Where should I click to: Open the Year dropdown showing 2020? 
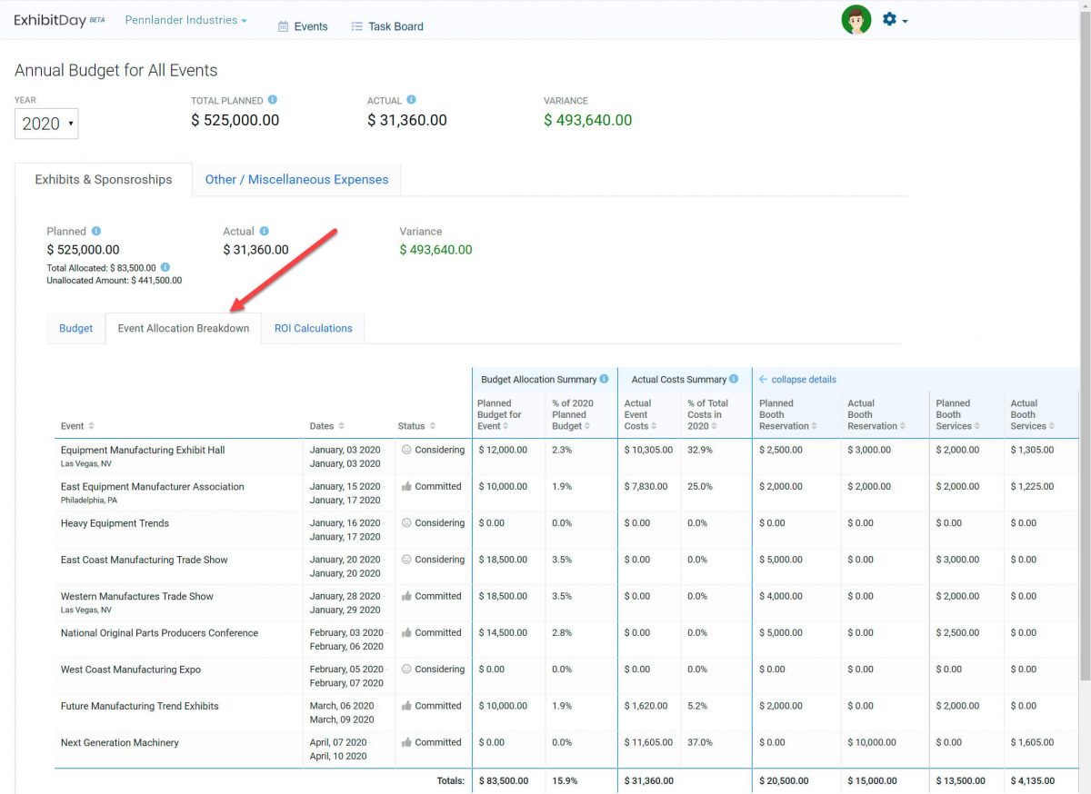tap(45, 124)
